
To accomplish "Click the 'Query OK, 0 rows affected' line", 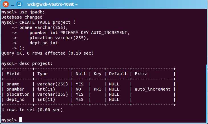I will coord(47,53).
